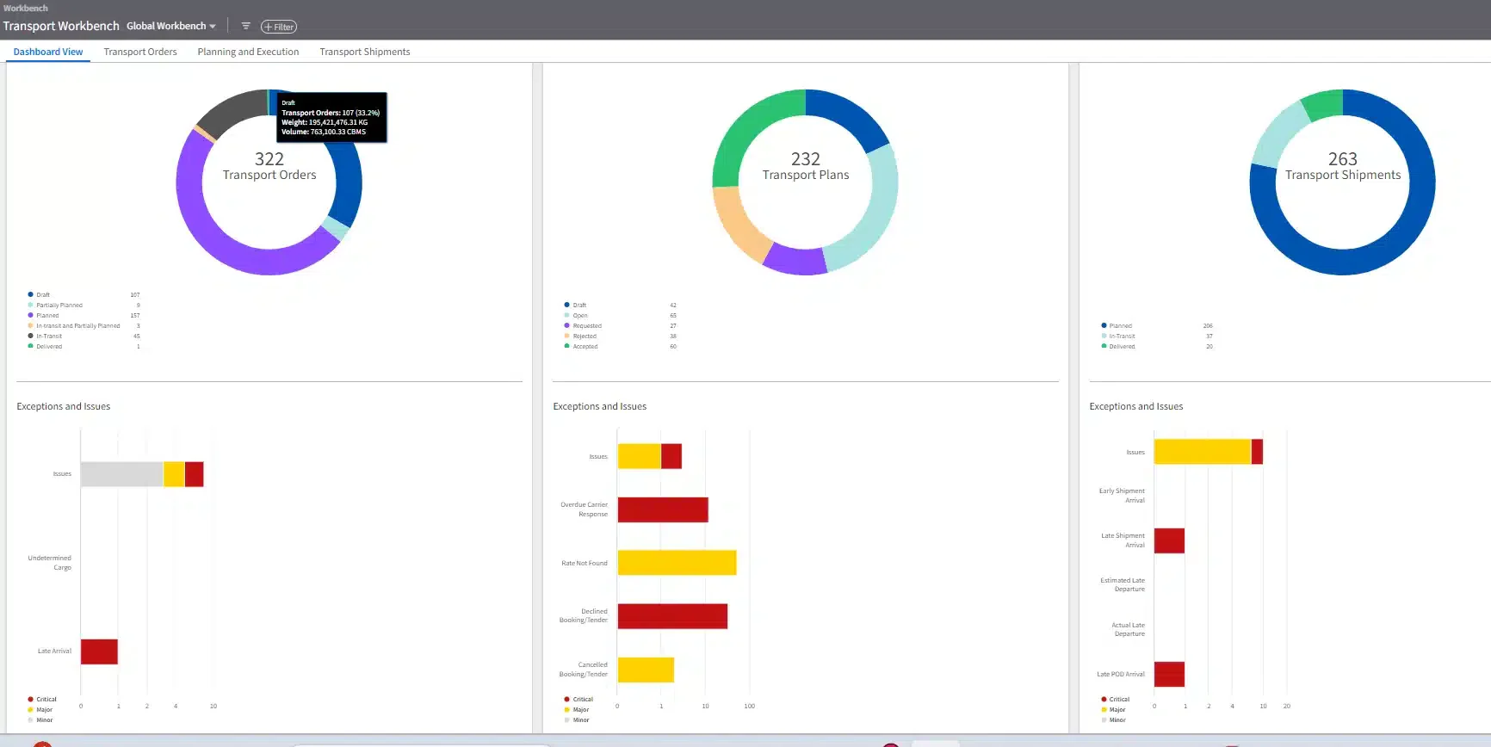This screenshot has height=747, width=1491.
Task: Select dark gray In-Transit segment of Orders donut
Action: pos(232,112)
